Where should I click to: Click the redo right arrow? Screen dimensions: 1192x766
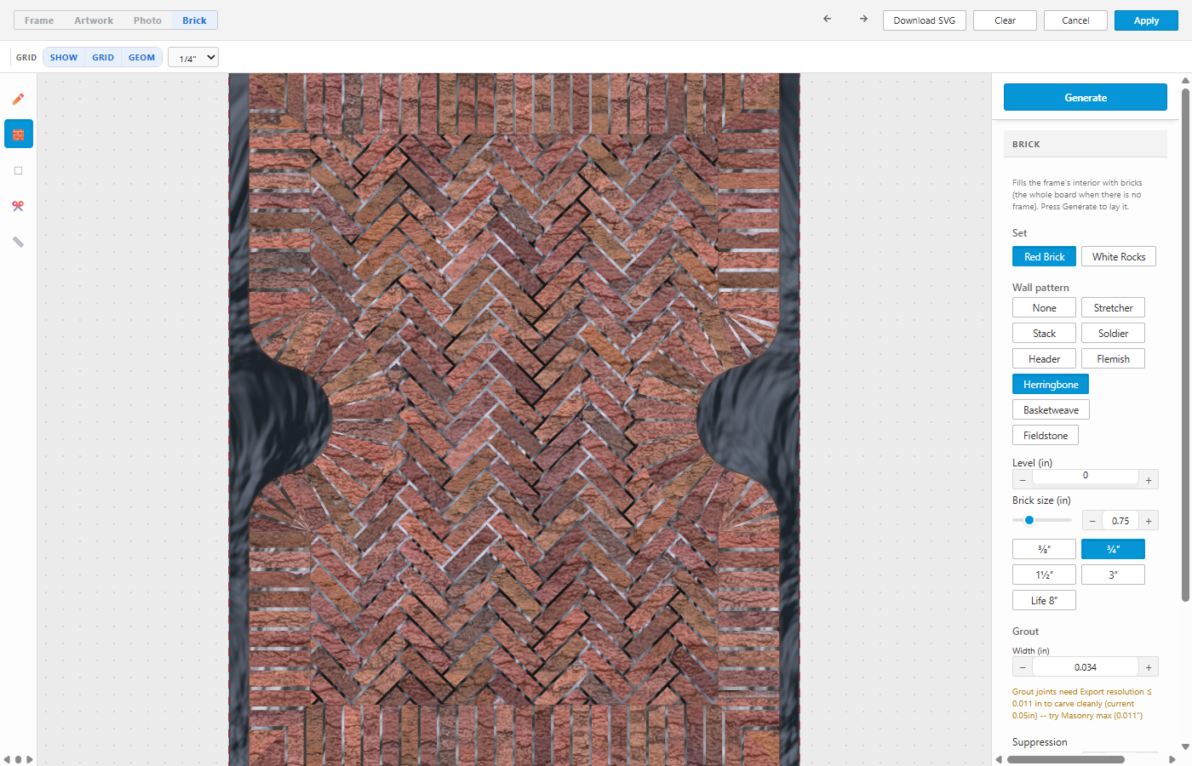point(863,19)
